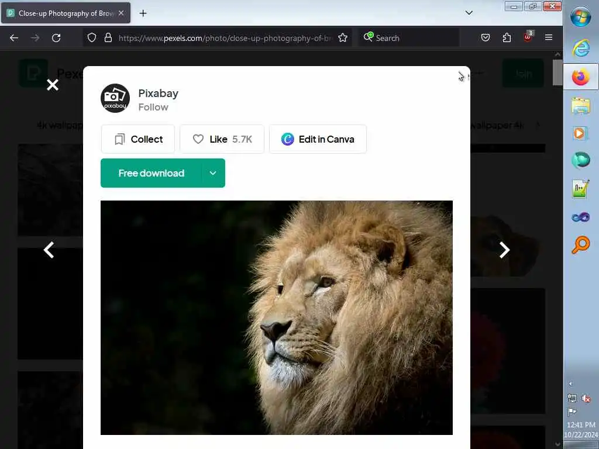Open tracking protection shield info
The width and height of the screenshot is (599, 449).
pos(92,38)
